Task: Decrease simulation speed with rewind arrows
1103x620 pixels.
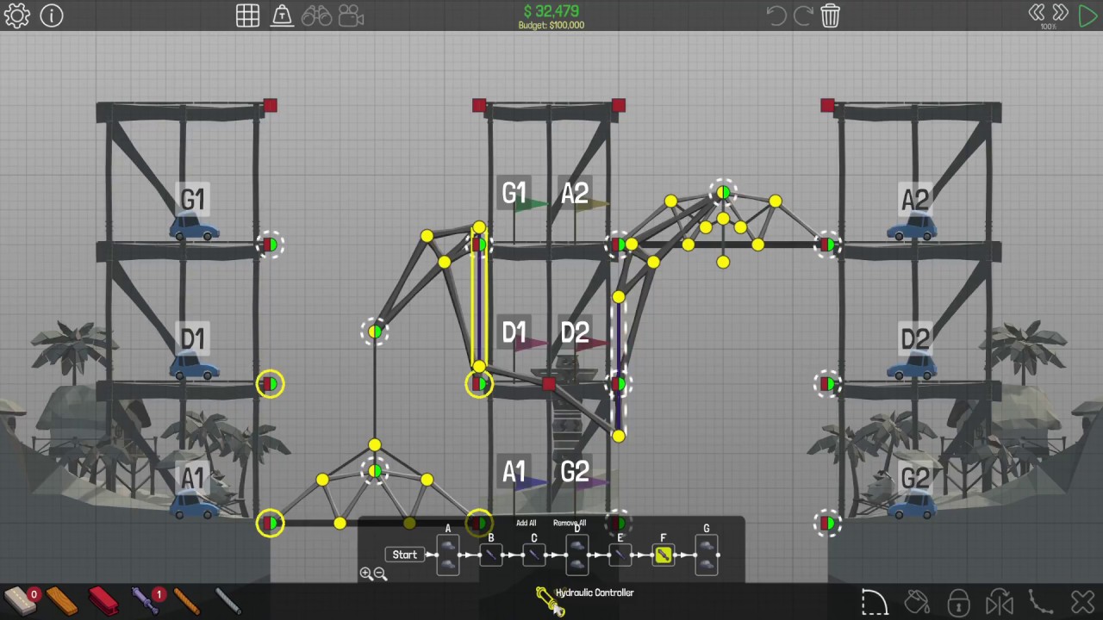Action: 1037,12
